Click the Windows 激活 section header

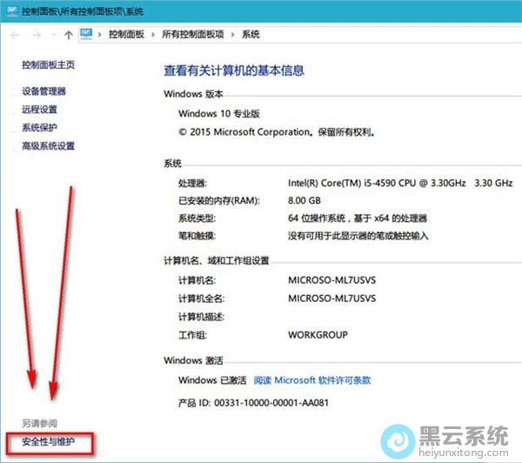pos(193,360)
